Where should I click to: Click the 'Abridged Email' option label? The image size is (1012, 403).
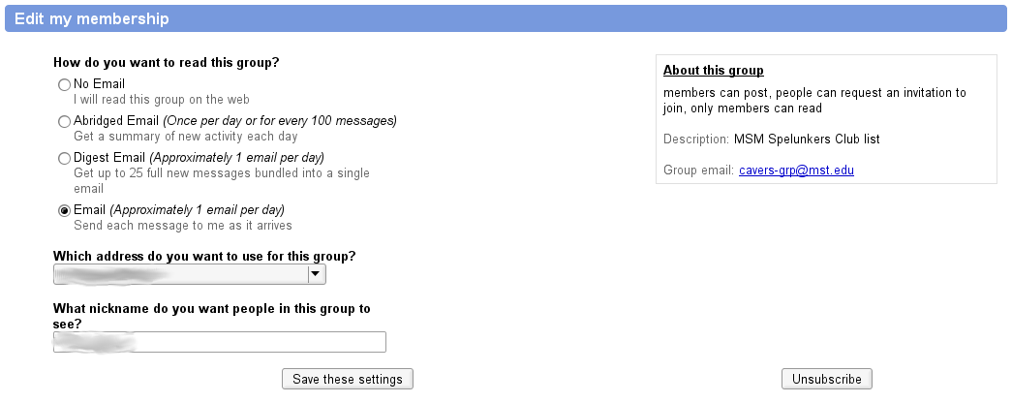116,121
